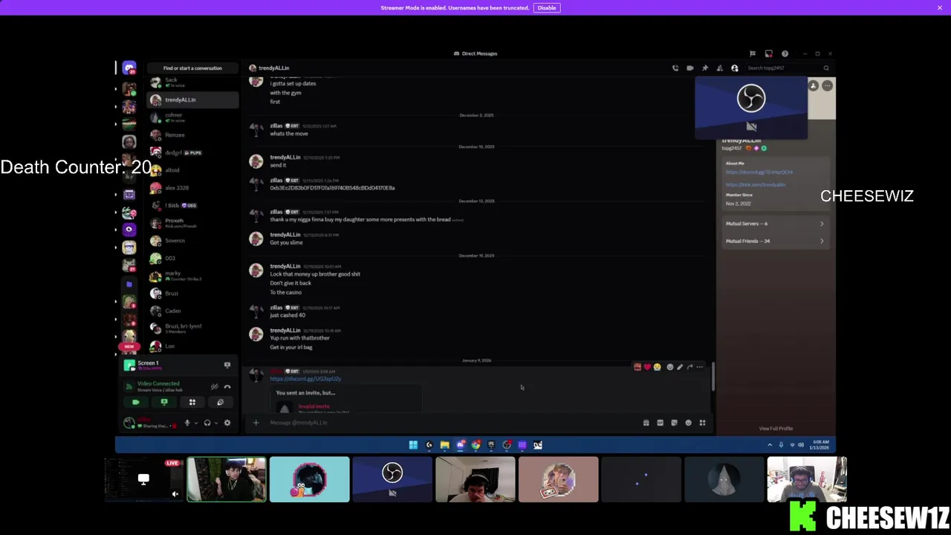Open the inbox icon in Discord title bar
Image resolution: width=951 pixels, height=535 pixels.
point(768,53)
